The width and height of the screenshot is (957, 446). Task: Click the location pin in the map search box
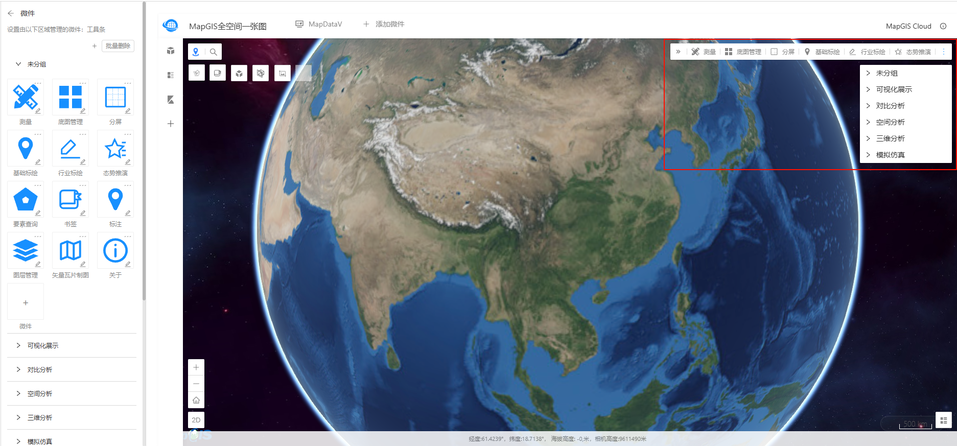pyautogui.click(x=196, y=52)
